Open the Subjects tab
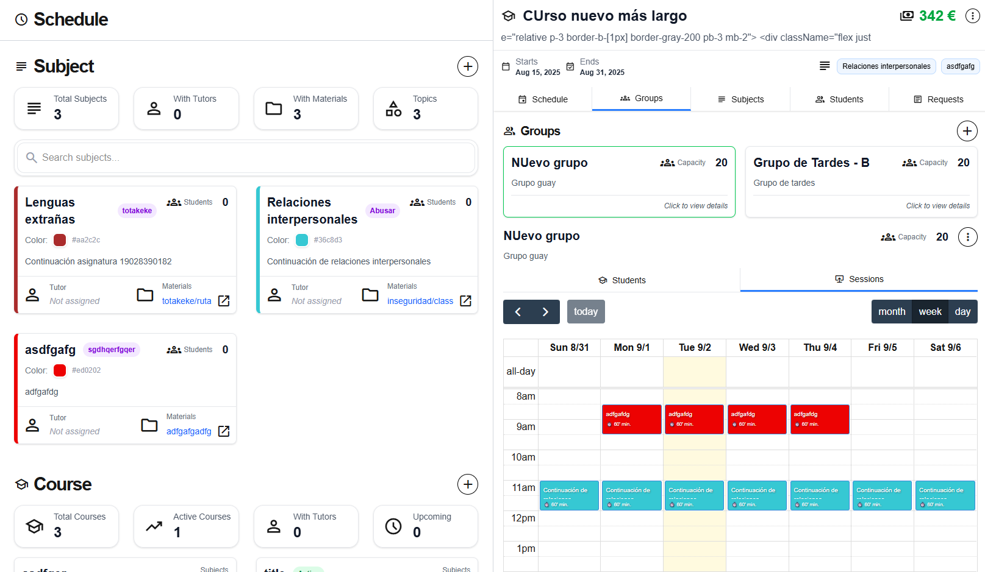 tap(740, 99)
